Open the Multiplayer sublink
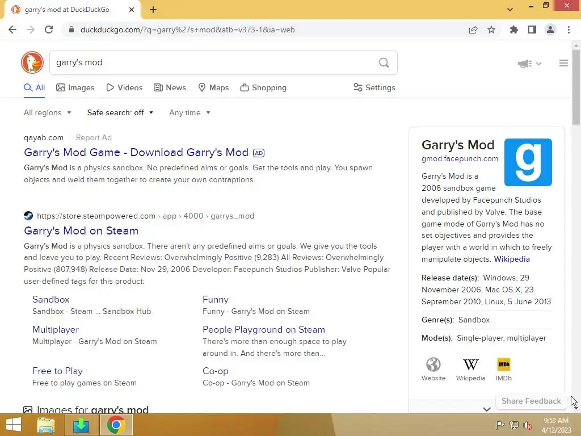 (x=56, y=330)
